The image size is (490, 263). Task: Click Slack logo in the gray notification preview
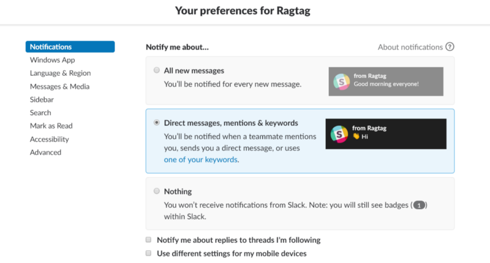tap(341, 81)
